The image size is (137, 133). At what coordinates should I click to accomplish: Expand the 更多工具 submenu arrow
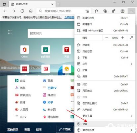[x=131, y=116]
